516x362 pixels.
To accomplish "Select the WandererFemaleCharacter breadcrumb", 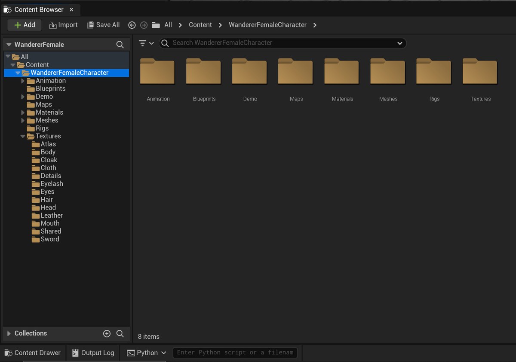I will [267, 25].
